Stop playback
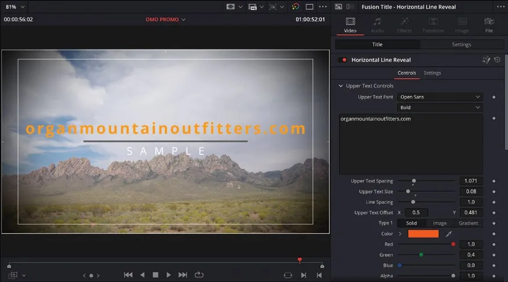Viewport: 508px width, 282px height. pos(155,275)
